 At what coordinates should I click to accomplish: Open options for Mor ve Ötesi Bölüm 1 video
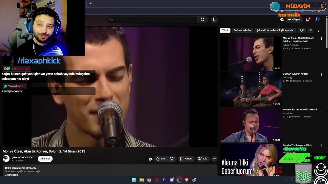click(x=321, y=39)
